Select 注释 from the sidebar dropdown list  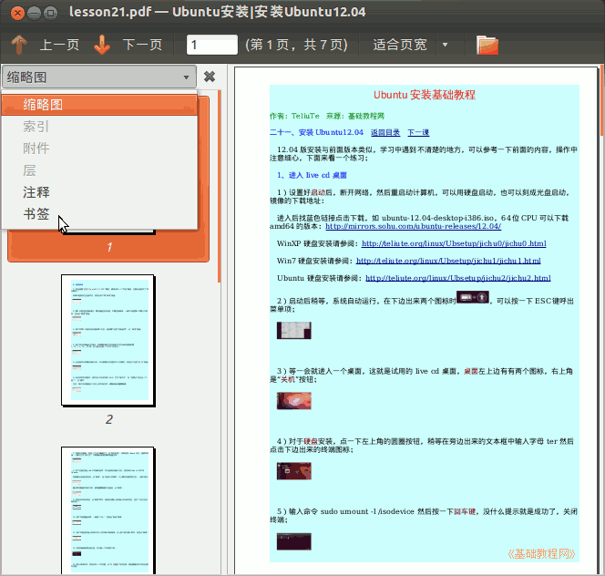tap(36, 192)
